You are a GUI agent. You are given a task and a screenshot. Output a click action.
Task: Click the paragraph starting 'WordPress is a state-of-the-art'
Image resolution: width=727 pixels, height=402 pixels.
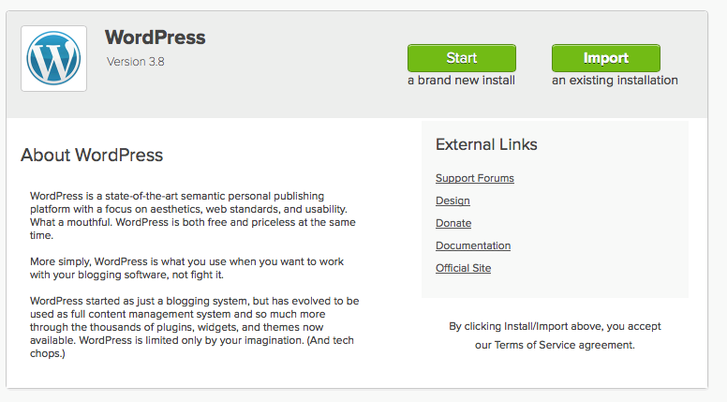pos(193,216)
